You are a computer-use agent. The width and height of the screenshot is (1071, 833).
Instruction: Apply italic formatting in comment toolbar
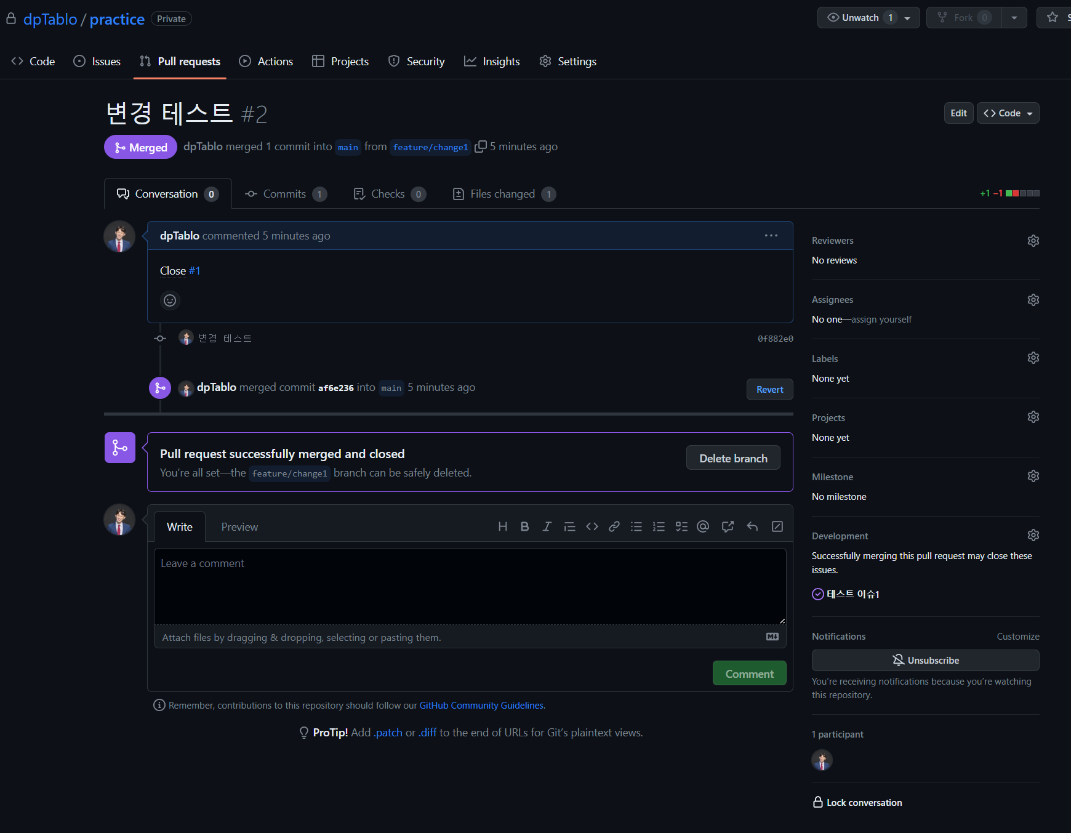tap(547, 526)
